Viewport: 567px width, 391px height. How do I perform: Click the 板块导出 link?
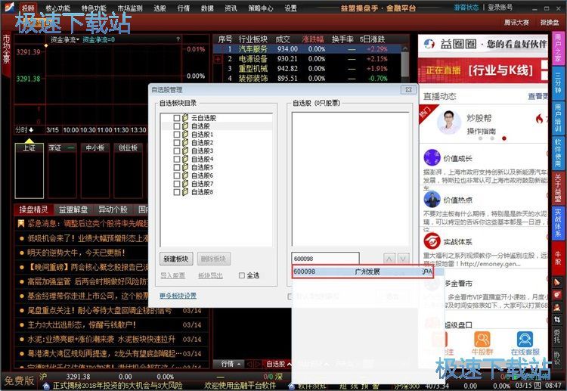[210, 275]
